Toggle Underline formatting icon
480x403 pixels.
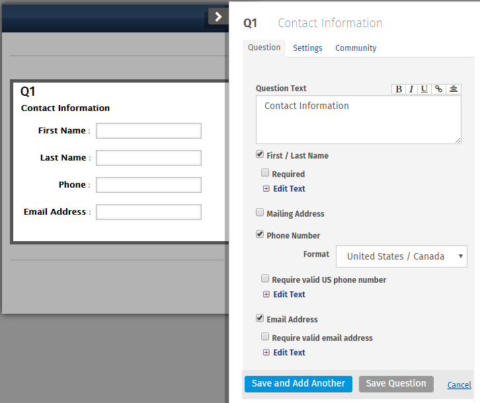click(424, 89)
